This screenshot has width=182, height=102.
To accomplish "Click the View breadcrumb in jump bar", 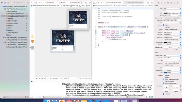I will point(82,6).
